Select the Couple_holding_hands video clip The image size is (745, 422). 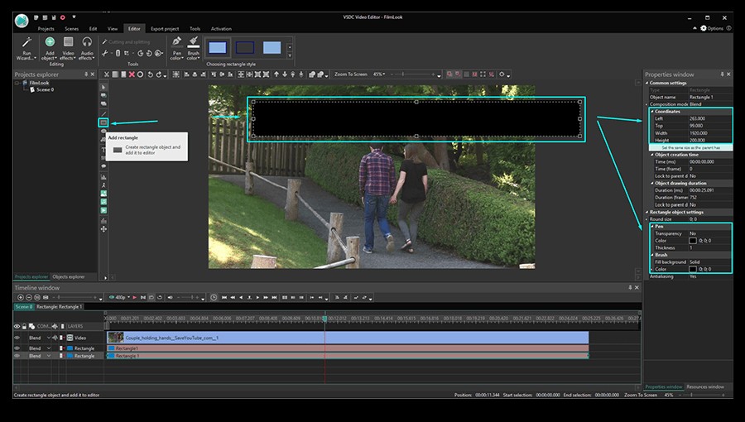tap(348, 338)
